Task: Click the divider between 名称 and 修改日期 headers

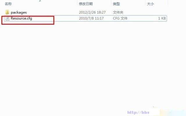Action: click(77, 3)
